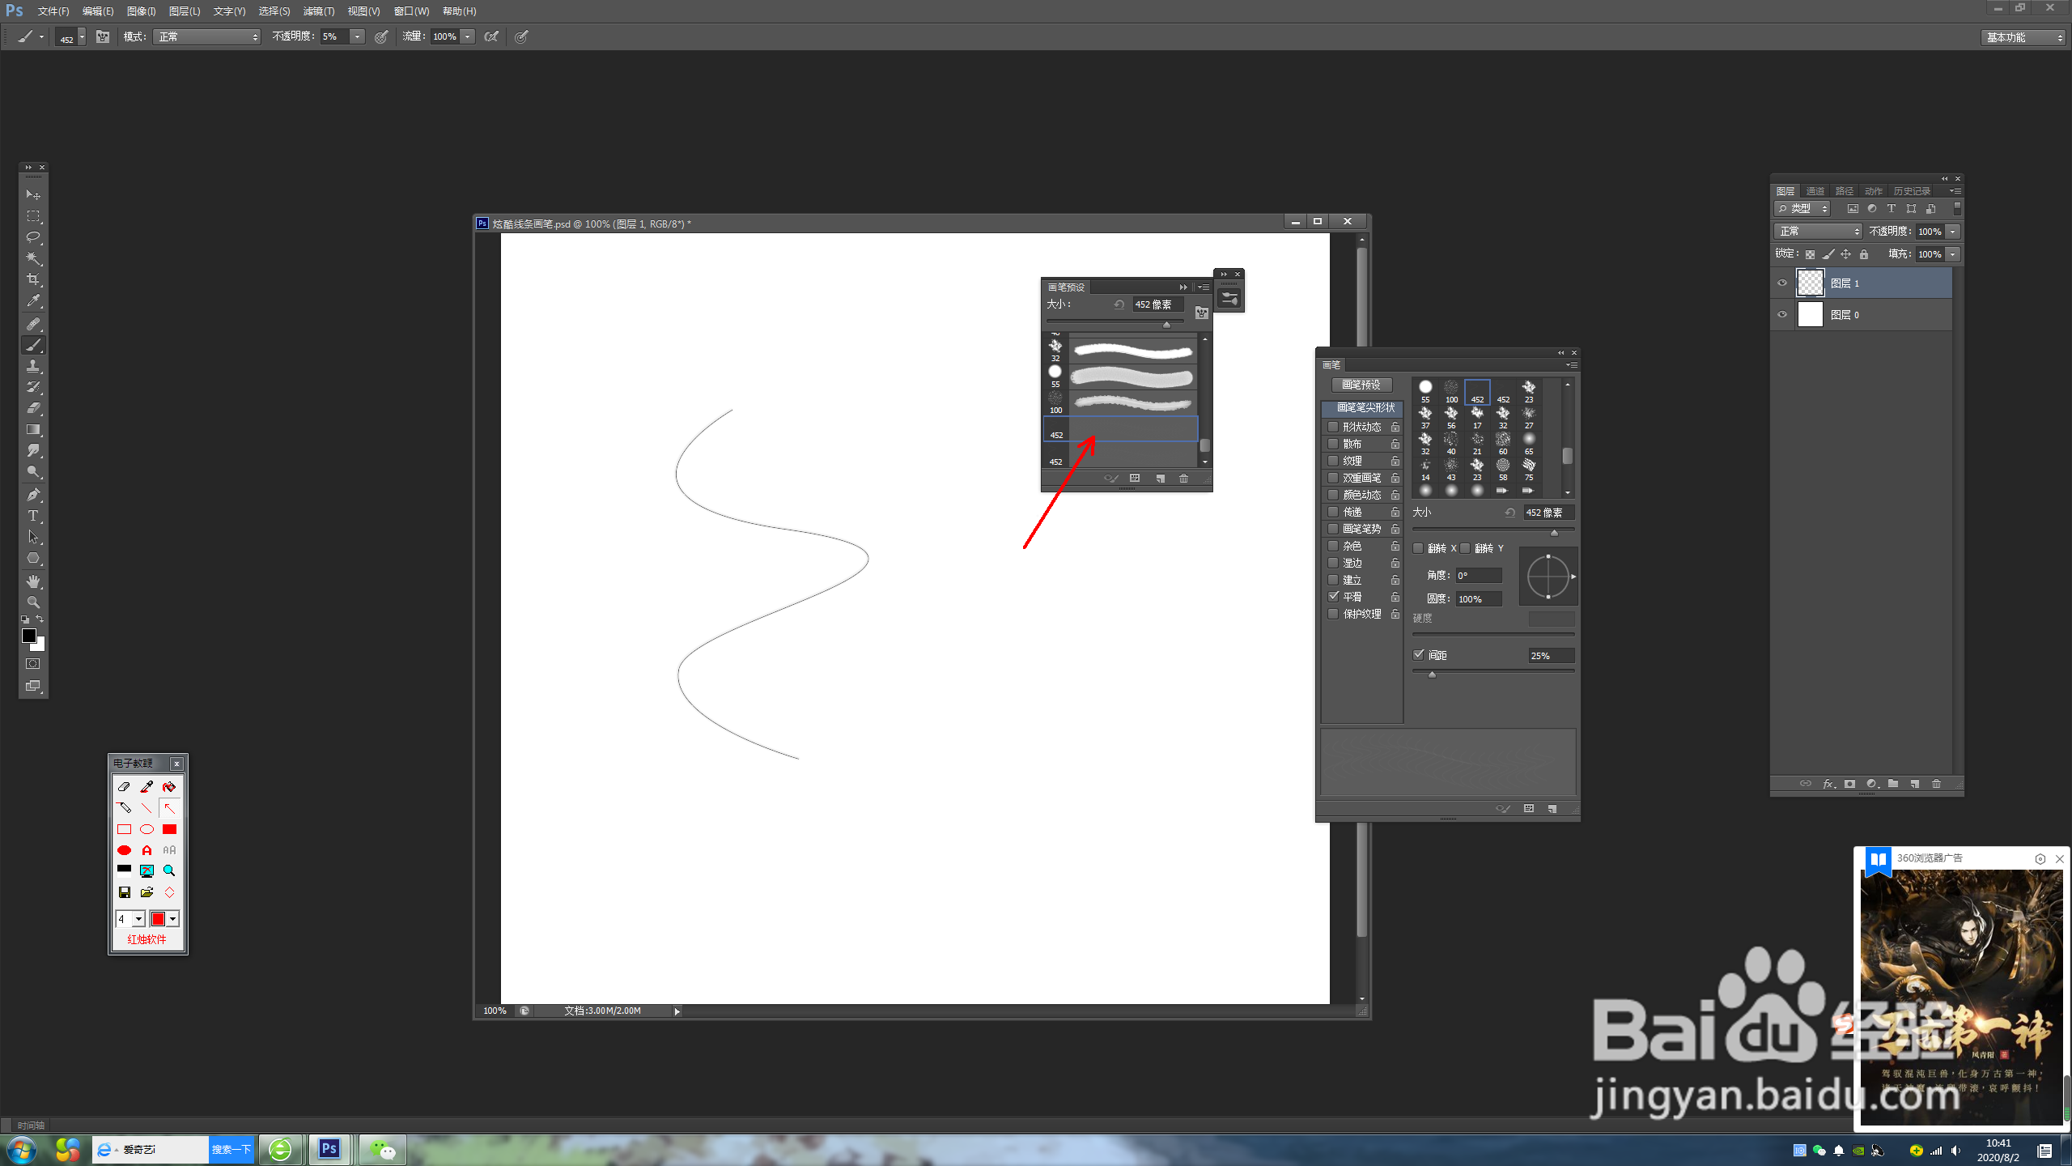The width and height of the screenshot is (2072, 1166).
Task: Select the Horizontal Type tool
Action: 33,516
